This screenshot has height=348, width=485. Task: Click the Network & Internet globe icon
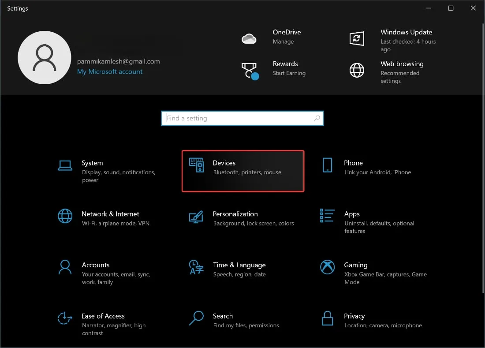click(x=65, y=216)
